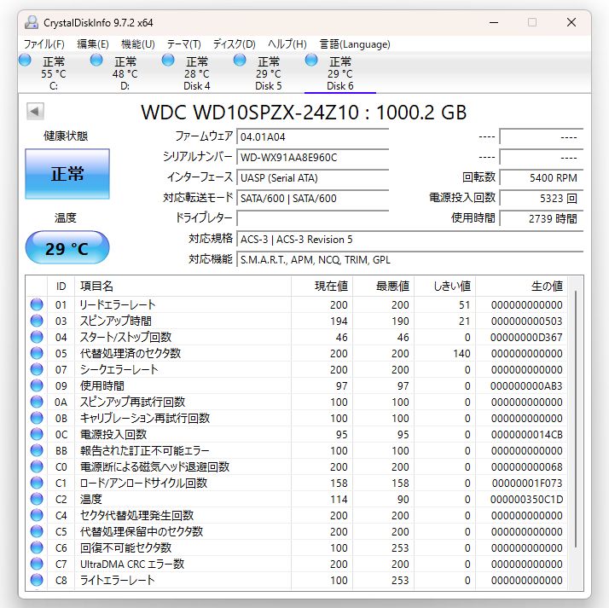Select raw value 00000001F073
Screen dimensions: 609x608
coord(527,483)
